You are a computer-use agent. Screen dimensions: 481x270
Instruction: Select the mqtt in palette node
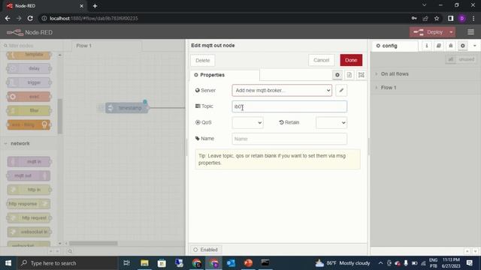pos(29,161)
